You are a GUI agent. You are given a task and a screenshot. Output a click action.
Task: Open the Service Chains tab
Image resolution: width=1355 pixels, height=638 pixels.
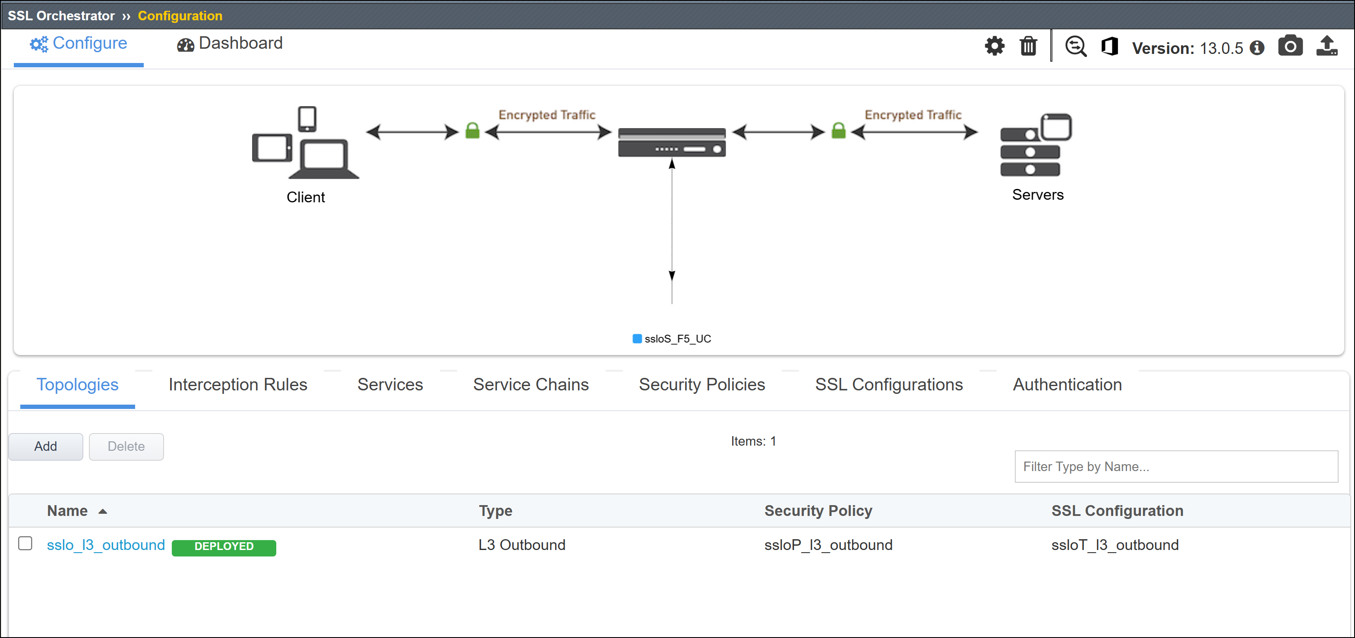coord(531,385)
